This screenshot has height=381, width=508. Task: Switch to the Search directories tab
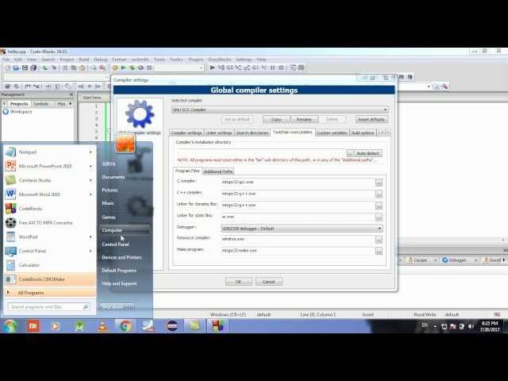(x=252, y=133)
